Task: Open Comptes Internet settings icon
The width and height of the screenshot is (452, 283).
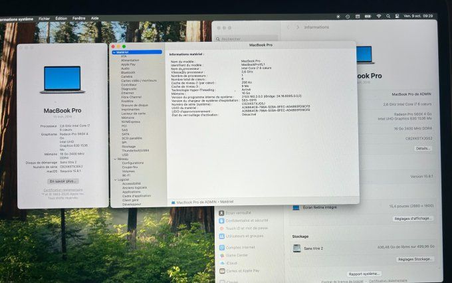Action: (221, 248)
